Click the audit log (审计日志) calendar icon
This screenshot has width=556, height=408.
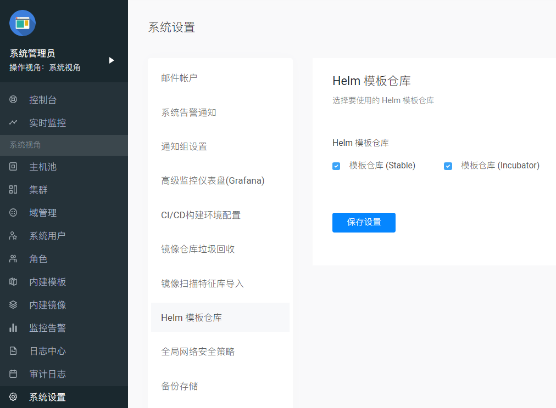click(13, 374)
